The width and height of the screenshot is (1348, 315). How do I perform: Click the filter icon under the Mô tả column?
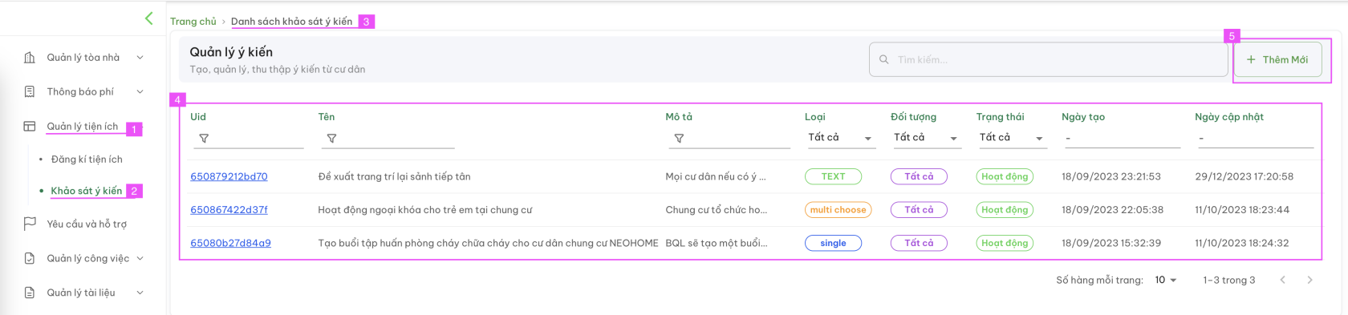[x=679, y=139]
